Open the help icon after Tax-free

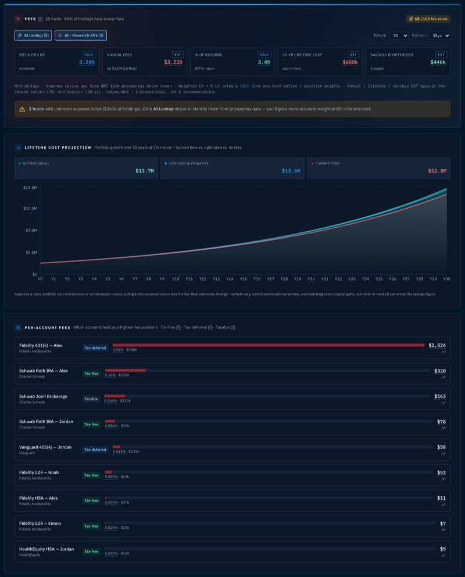(178, 328)
